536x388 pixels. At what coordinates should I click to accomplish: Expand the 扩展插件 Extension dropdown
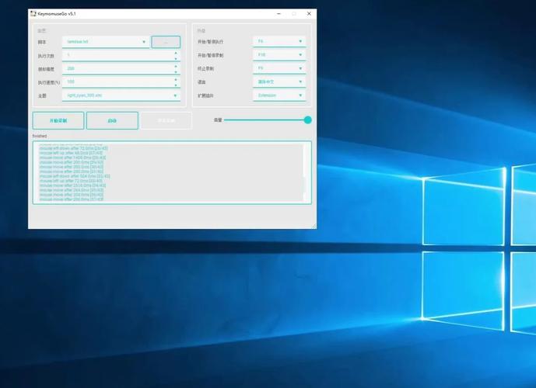(300, 96)
